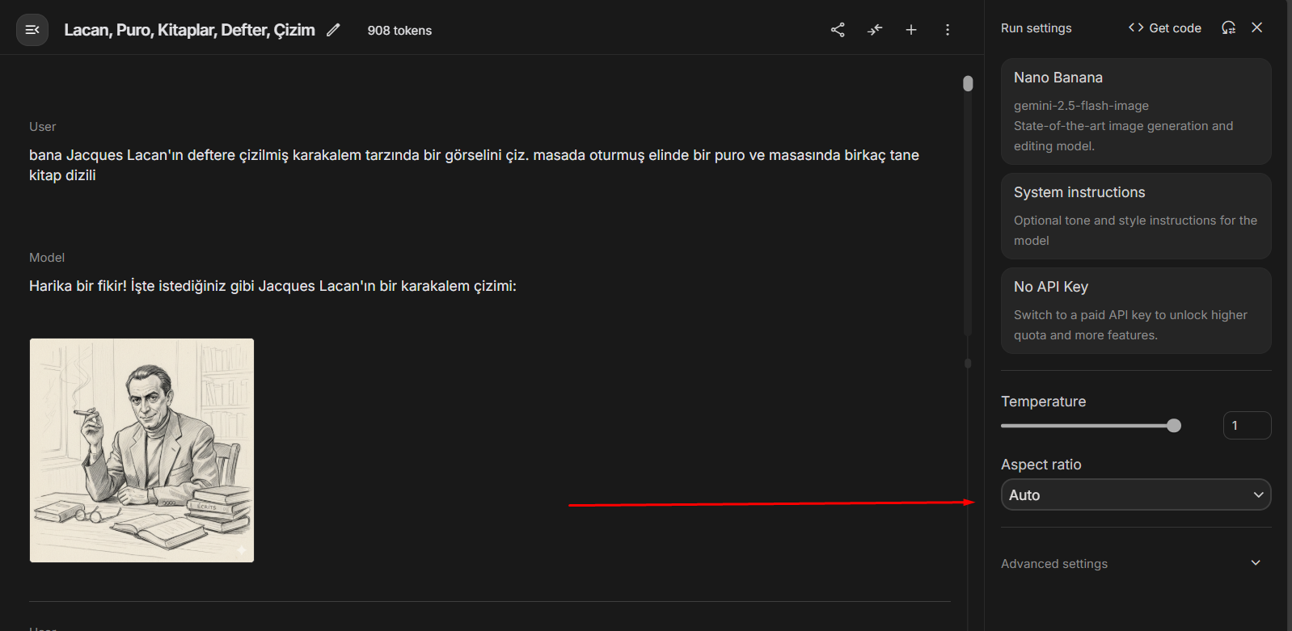
Task: Open the Aspect ratio Auto dropdown
Action: coord(1136,495)
